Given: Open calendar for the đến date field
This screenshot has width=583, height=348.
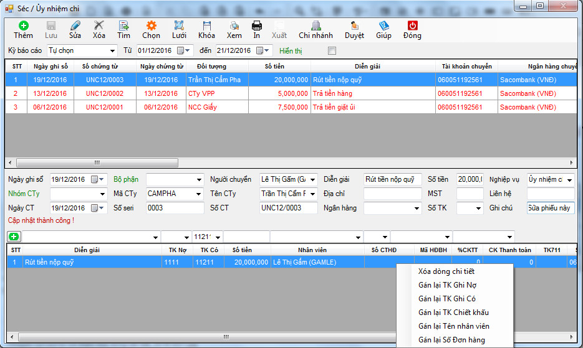Looking at the screenshot, I should point(263,50).
